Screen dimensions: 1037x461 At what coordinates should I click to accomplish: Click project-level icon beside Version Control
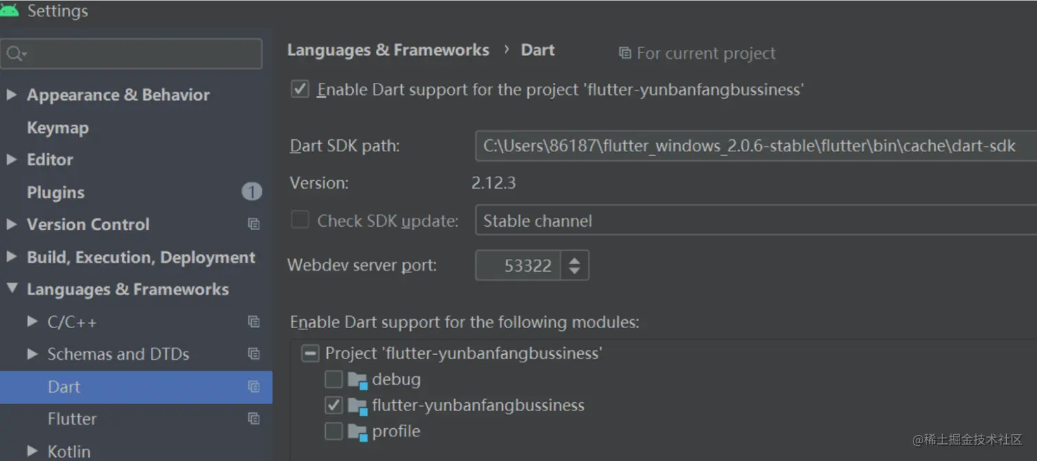pyautogui.click(x=254, y=224)
